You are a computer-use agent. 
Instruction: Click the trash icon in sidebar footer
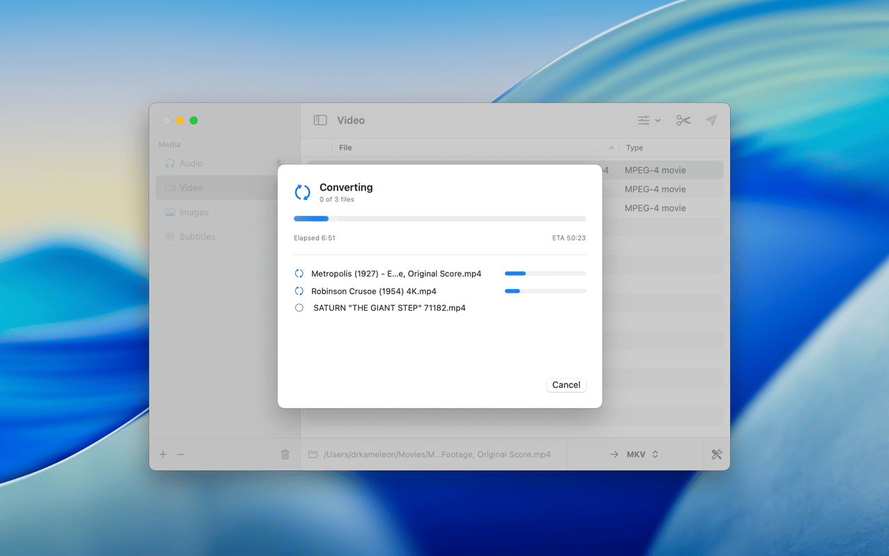285,455
